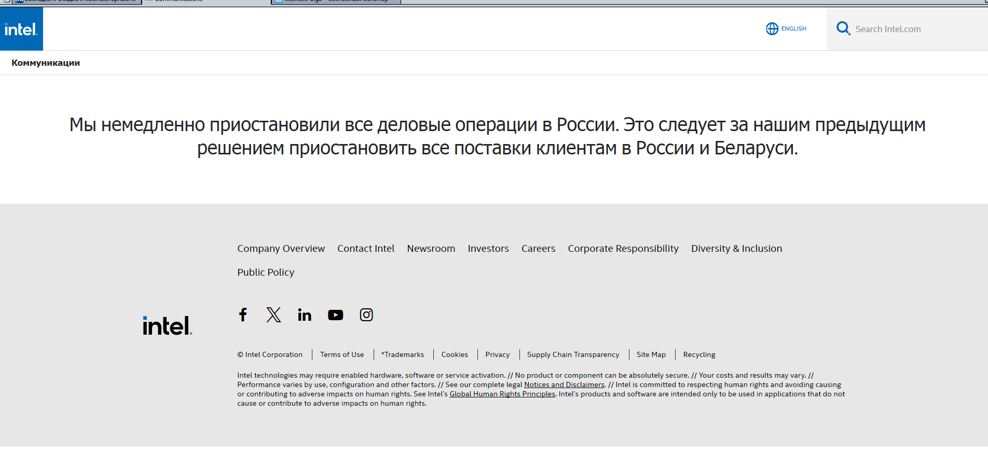
Task: Open the globe language icon
Action: (772, 28)
